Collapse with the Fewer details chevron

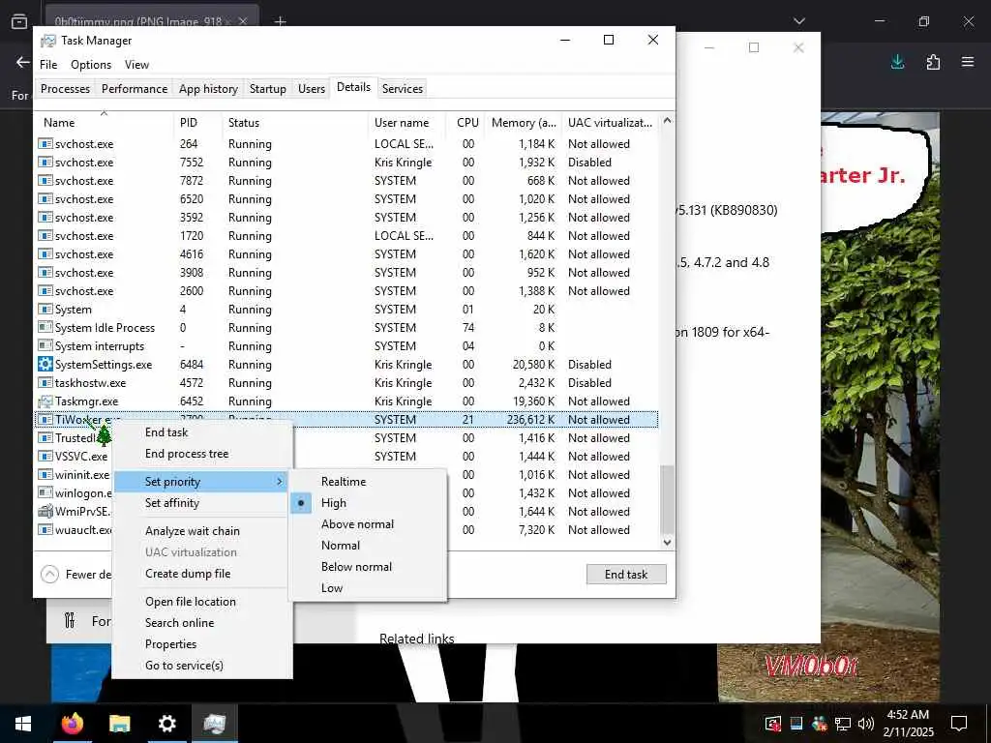coord(50,575)
